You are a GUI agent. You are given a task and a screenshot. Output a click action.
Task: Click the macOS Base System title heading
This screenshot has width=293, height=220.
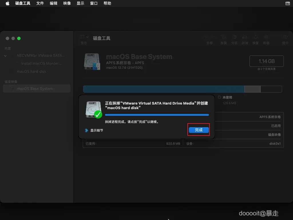coord(139,57)
